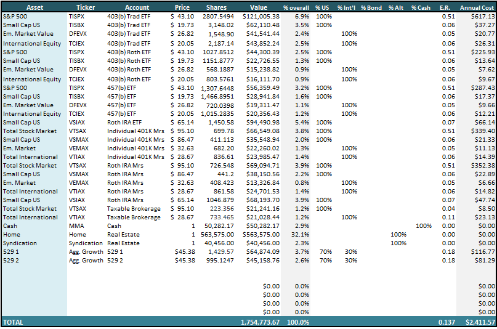
Task: Select the % Int'l column header
Action: pyautogui.click(x=347, y=7)
